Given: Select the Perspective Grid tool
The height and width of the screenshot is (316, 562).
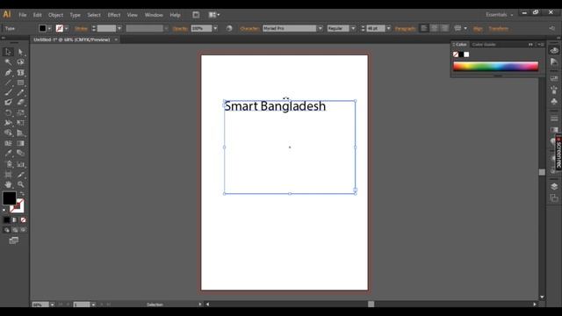Looking at the screenshot, I should coord(20,133).
